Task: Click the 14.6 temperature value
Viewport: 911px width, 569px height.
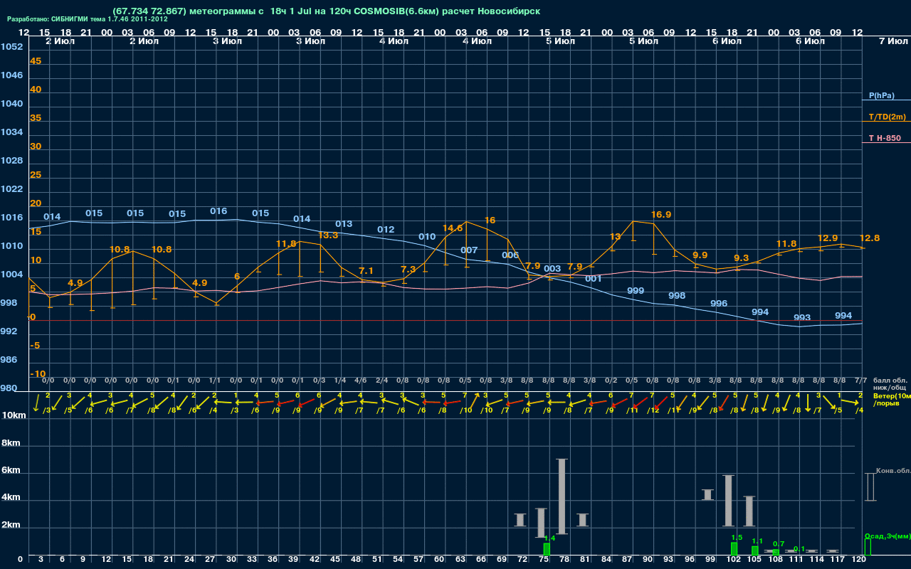Action: point(453,228)
